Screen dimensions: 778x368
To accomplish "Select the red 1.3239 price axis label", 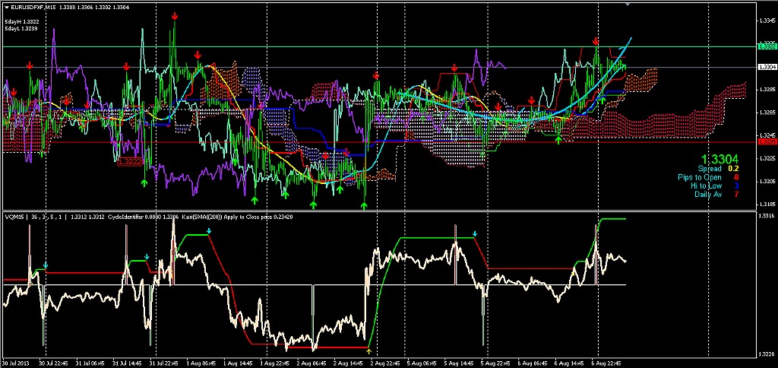I will pos(767,141).
